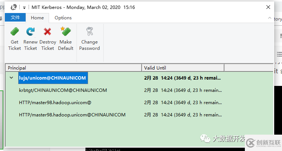Select the lujs/unicom@CHINAUNICOM principal row

(53, 78)
